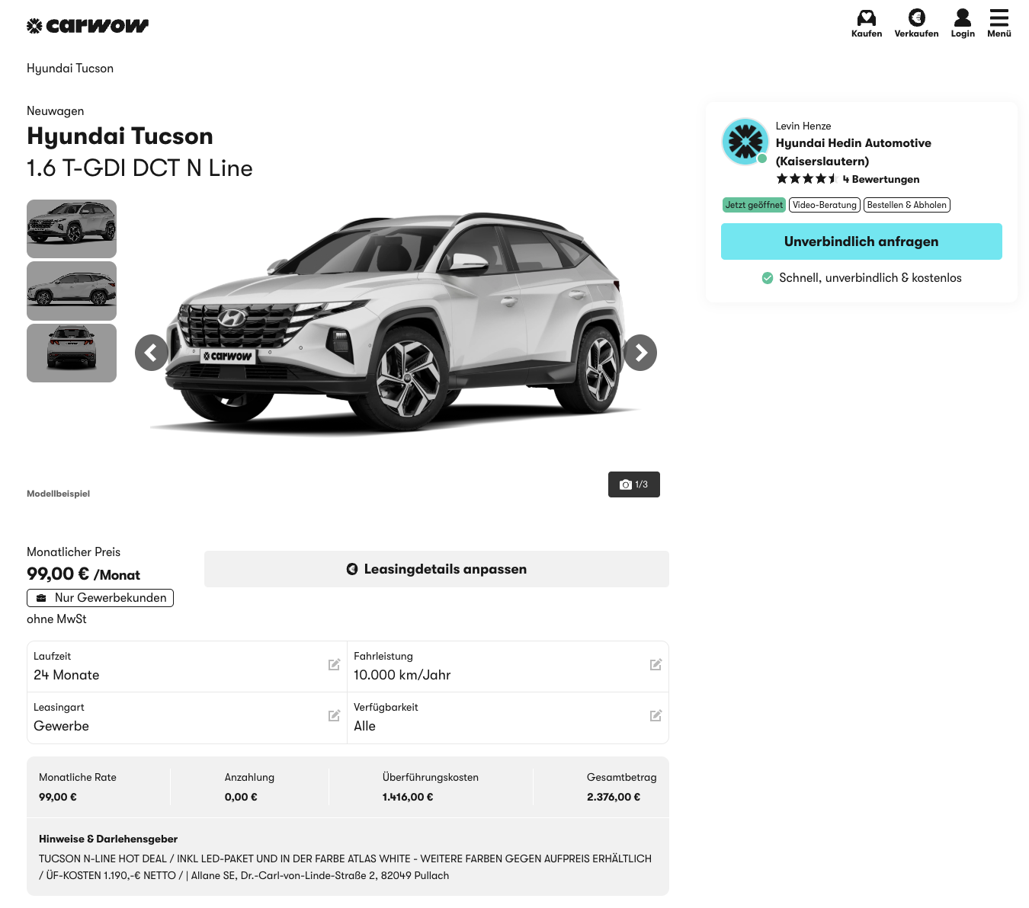Click the 4 Bewertungen star rating
Screen dimensions: 1029x908
(x=848, y=179)
